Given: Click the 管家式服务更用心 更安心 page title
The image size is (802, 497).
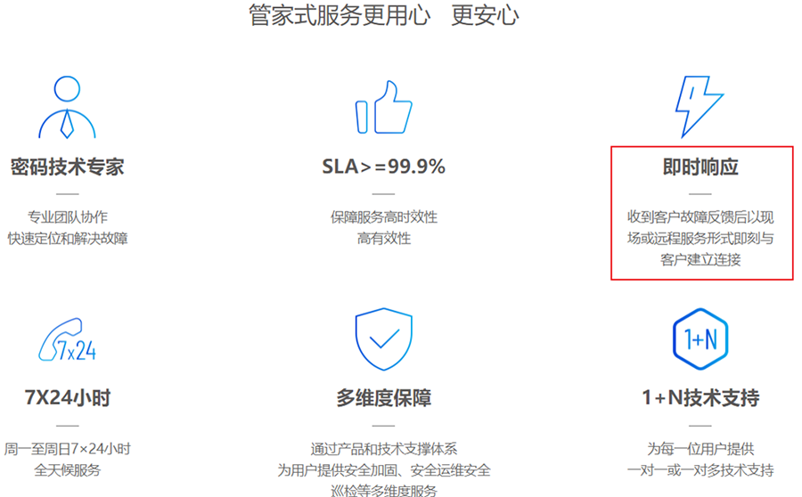Looking at the screenshot, I should pos(383,15).
